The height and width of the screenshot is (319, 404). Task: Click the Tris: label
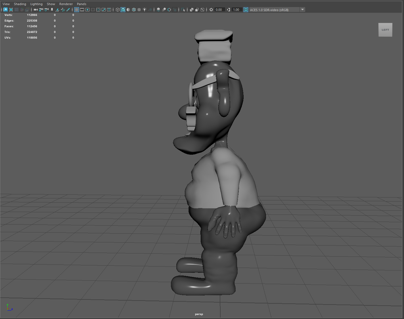[x=7, y=32]
